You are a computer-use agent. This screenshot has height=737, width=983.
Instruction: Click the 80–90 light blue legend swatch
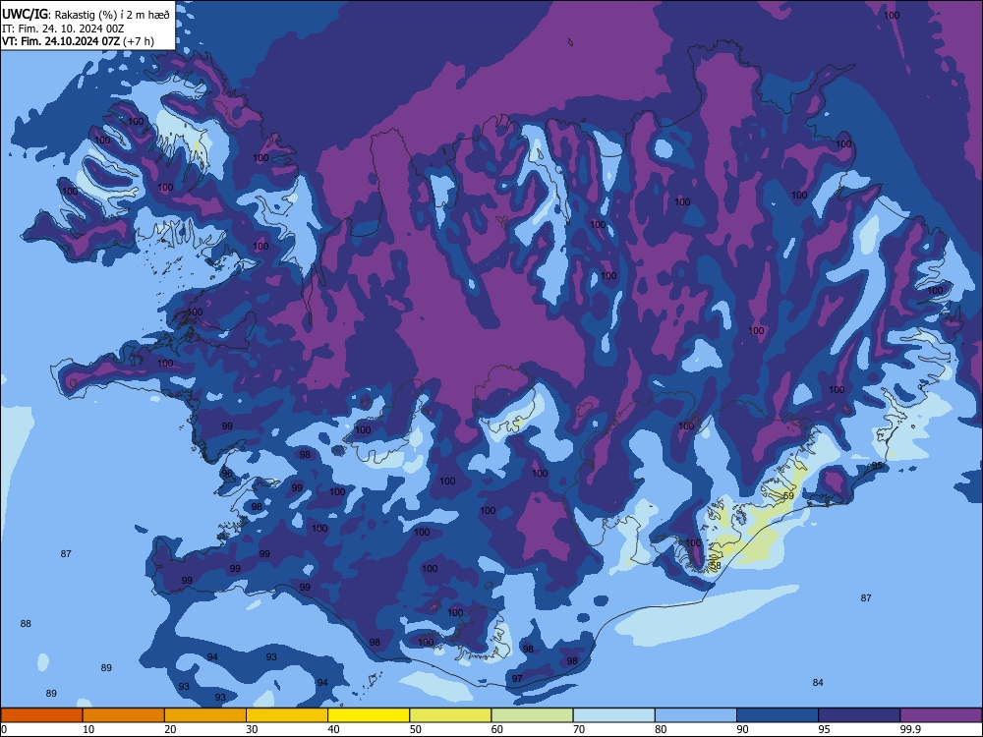(x=696, y=715)
